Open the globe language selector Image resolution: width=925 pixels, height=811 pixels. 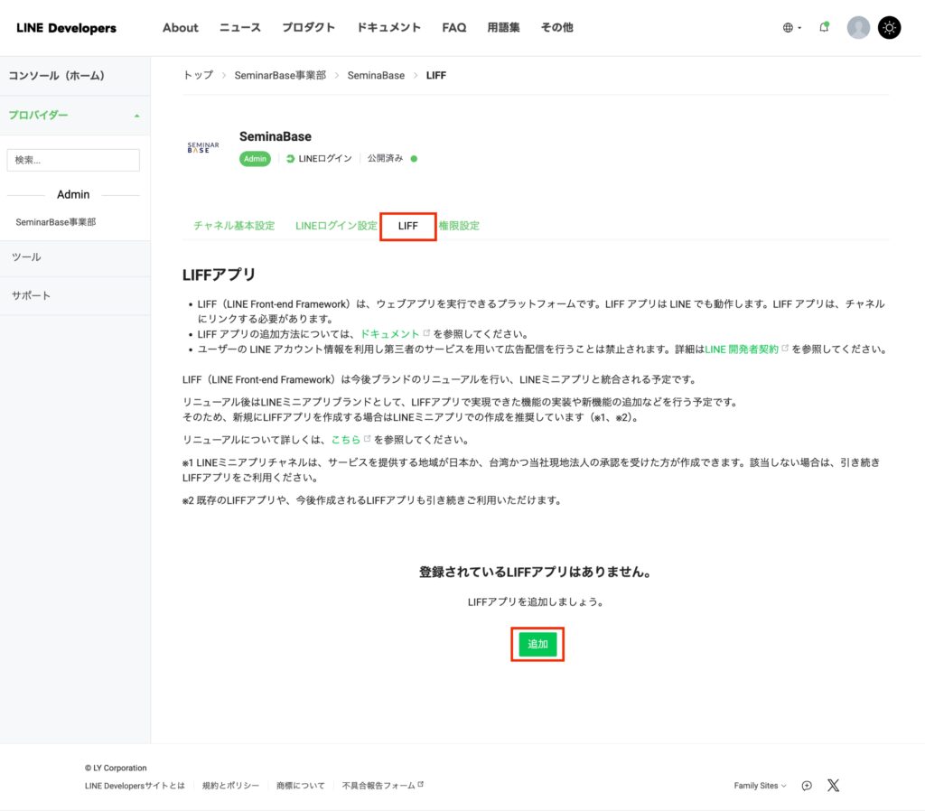(791, 28)
